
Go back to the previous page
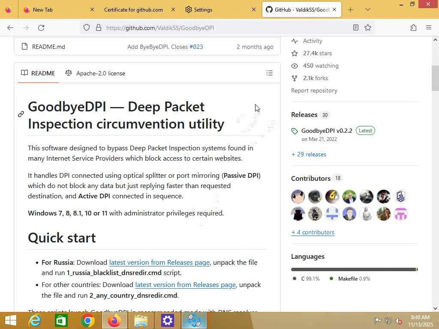tap(10, 28)
